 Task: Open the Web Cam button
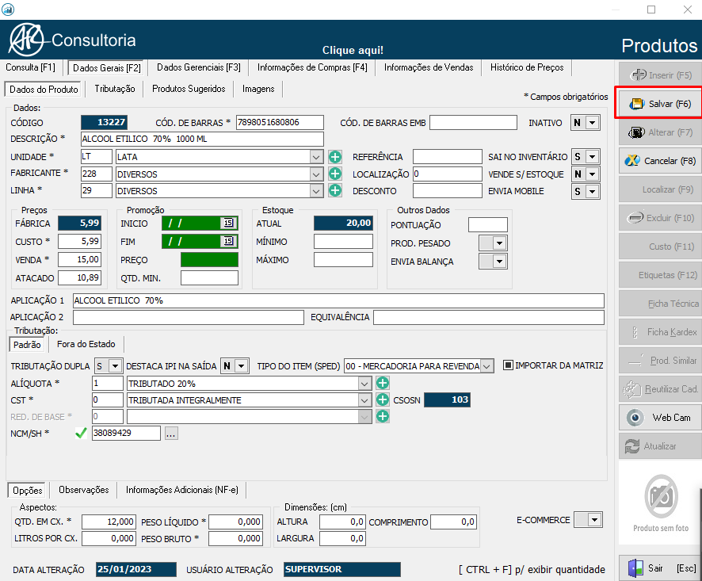[660, 418]
